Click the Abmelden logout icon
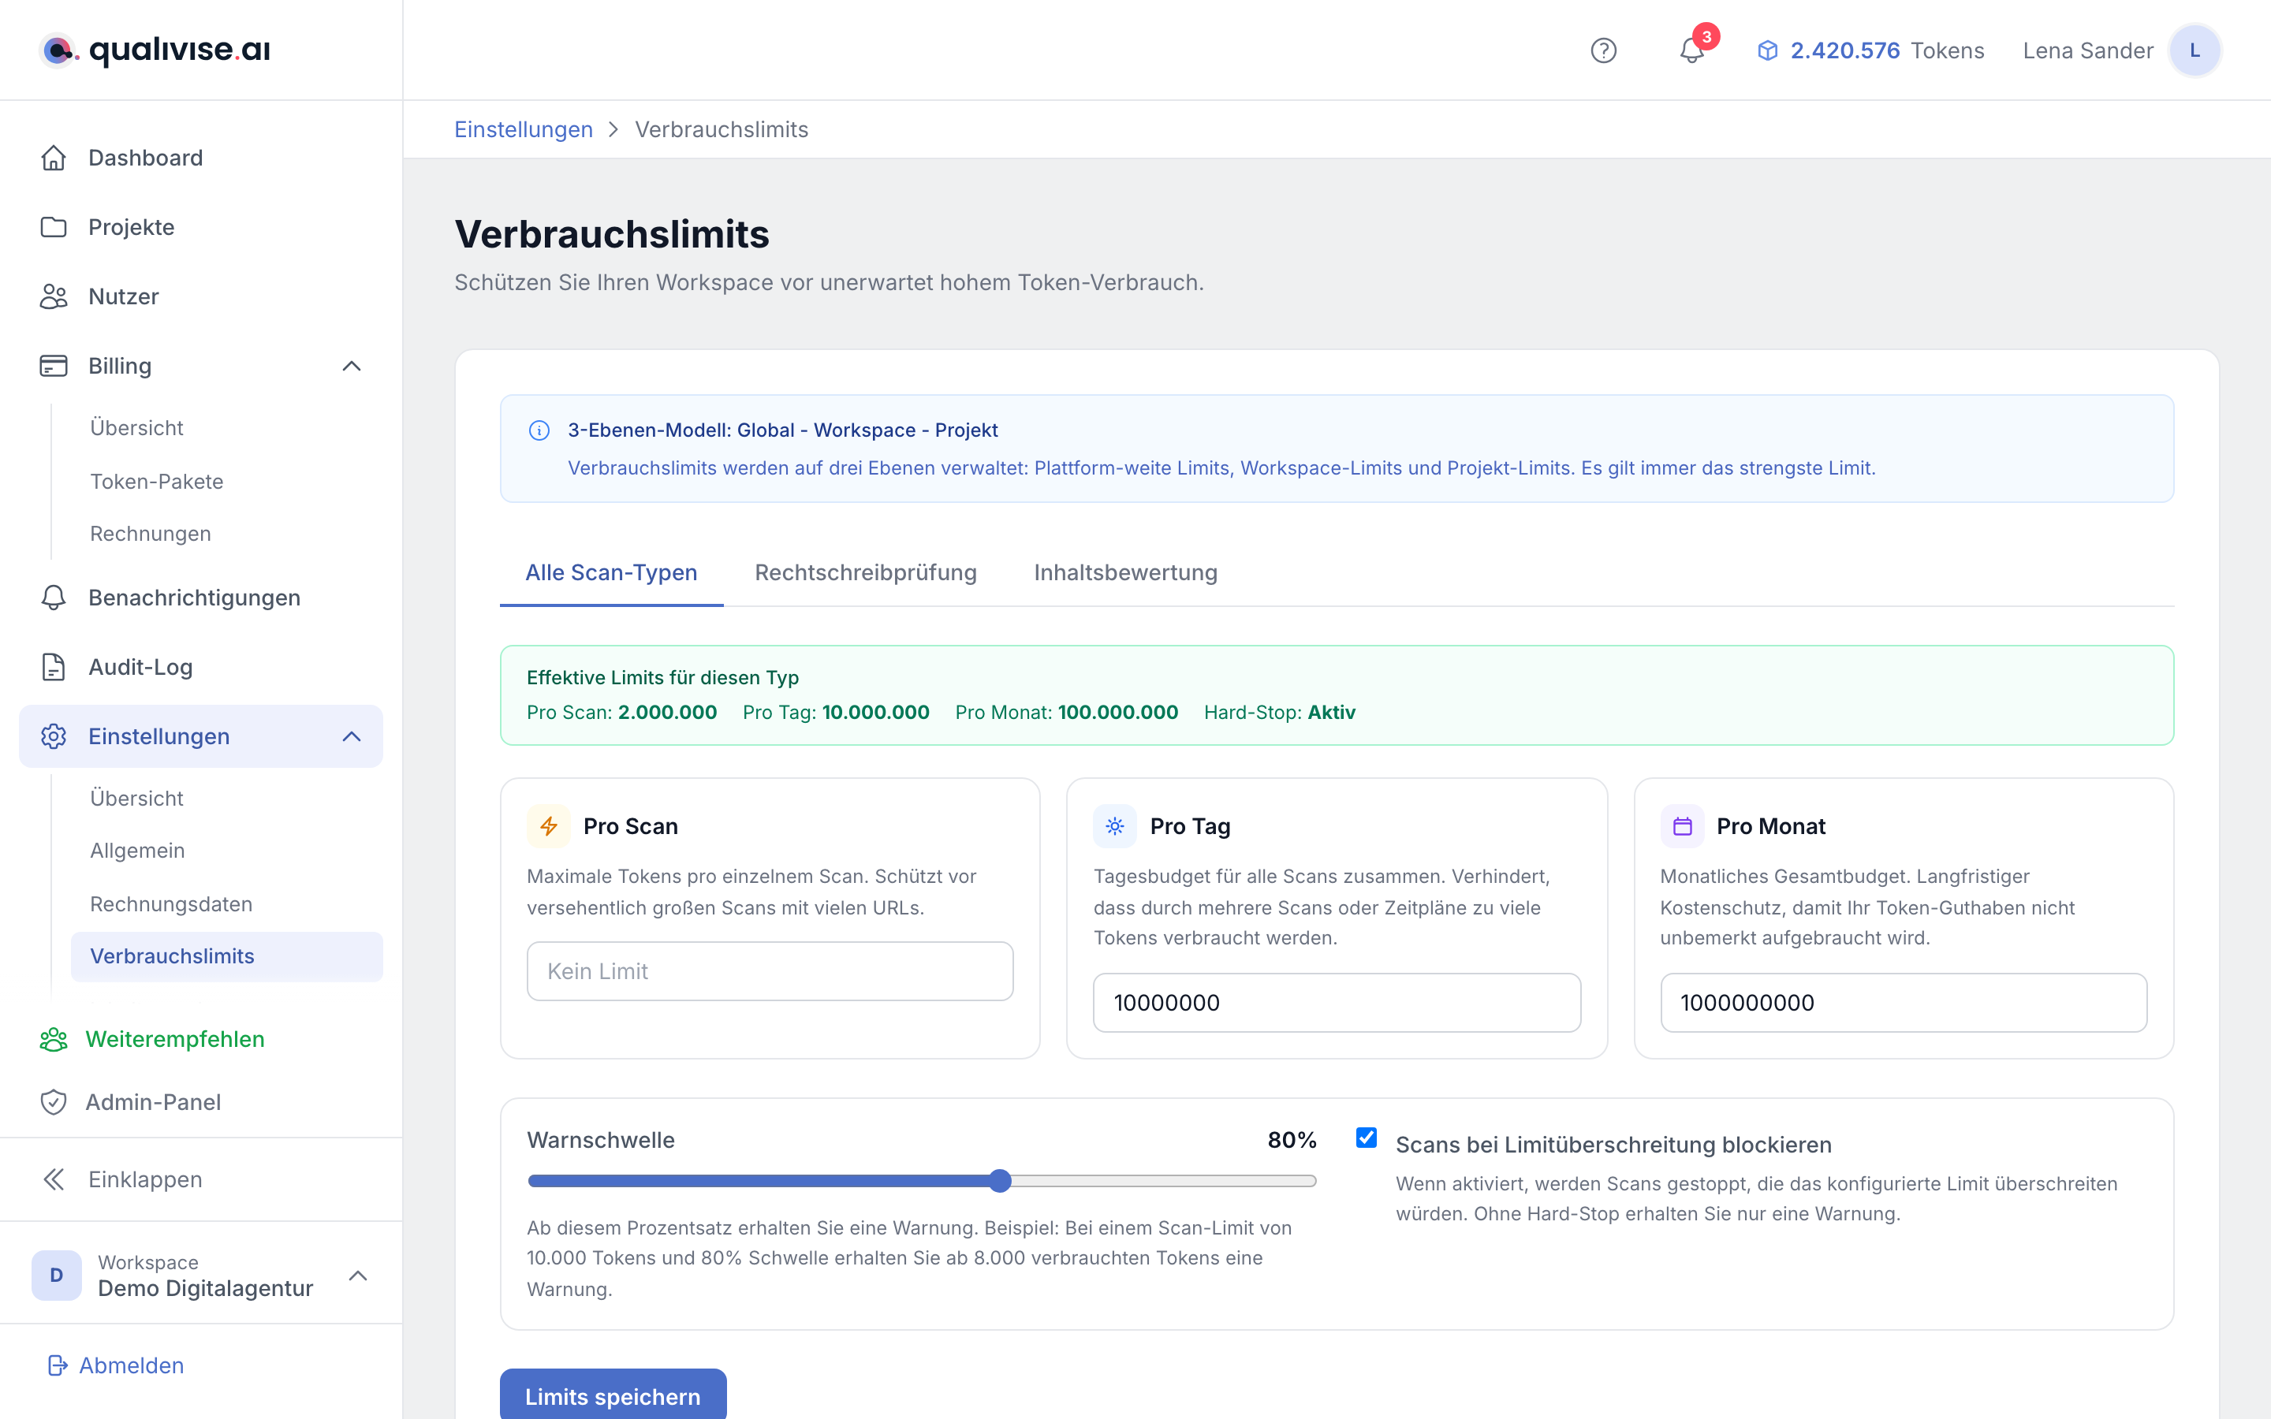Viewport: 2271px width, 1419px height. pos(58,1365)
